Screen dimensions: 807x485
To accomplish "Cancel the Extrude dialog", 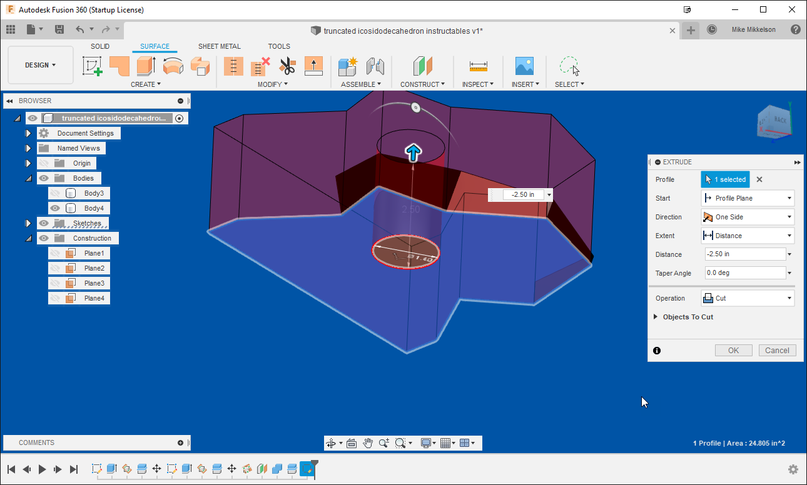I will click(777, 350).
